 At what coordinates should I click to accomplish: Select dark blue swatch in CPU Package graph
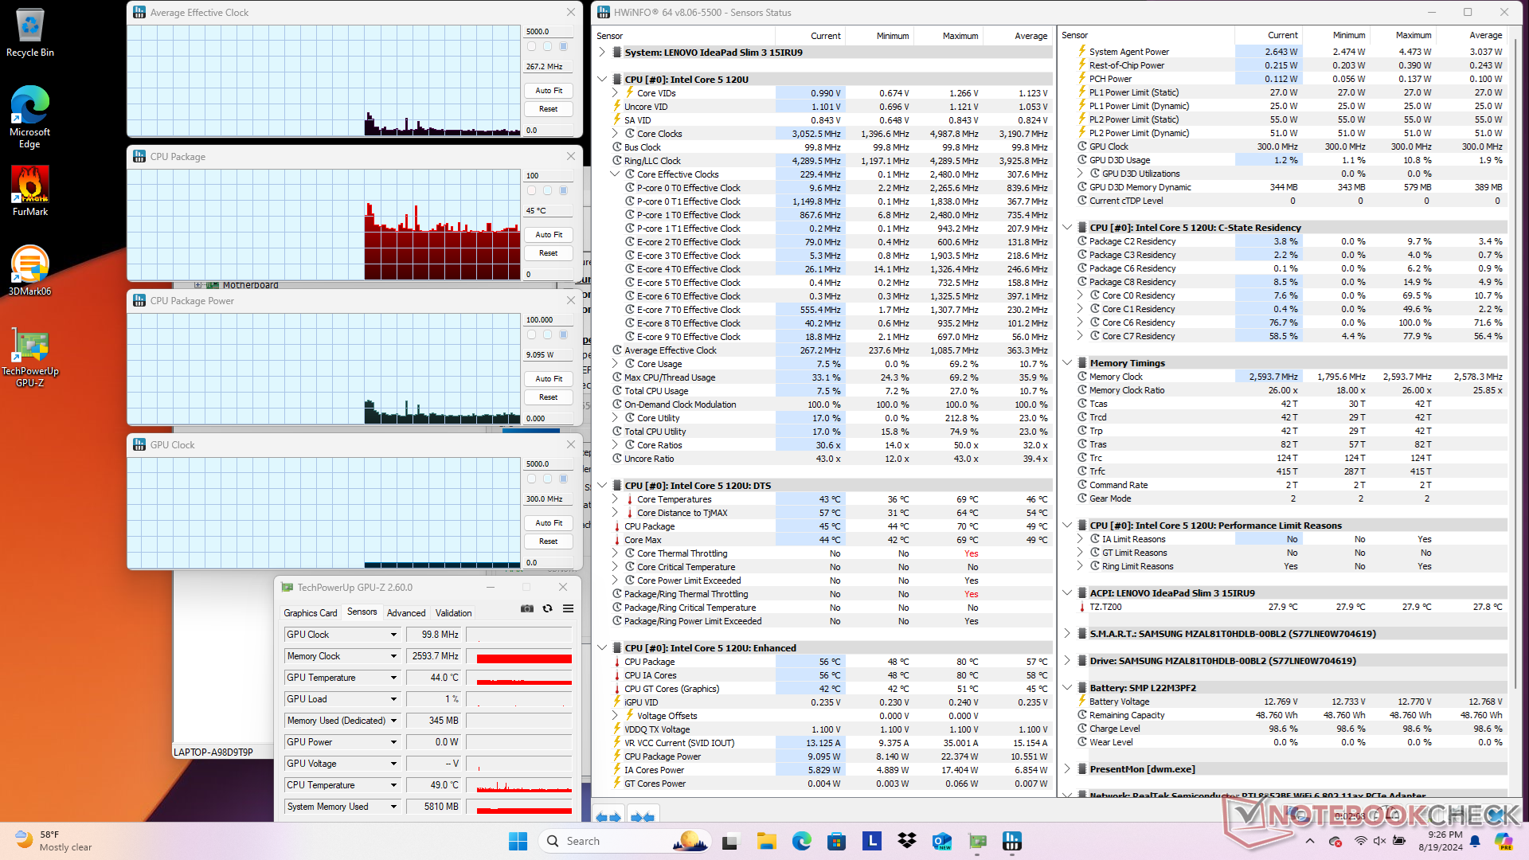coord(563,191)
